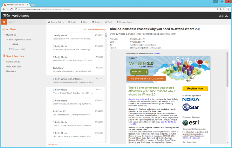Open O'Reilly Media email dated 4/12/2011

(75, 48)
